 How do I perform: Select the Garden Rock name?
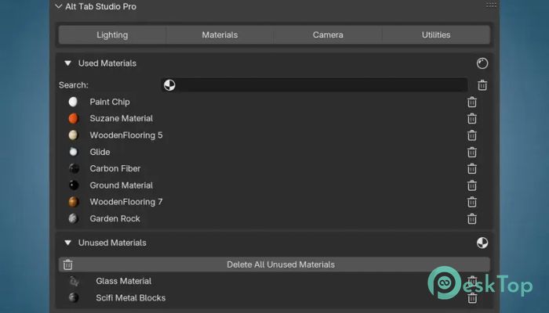(115, 218)
